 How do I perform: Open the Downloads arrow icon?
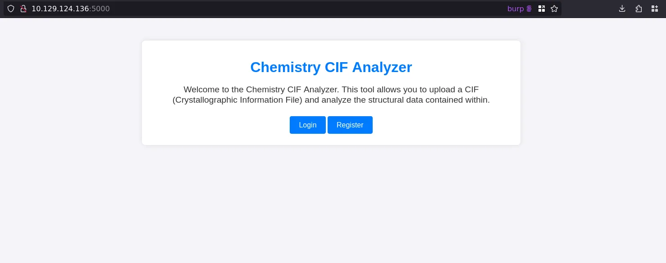pyautogui.click(x=622, y=9)
